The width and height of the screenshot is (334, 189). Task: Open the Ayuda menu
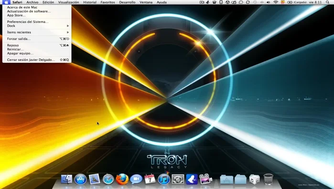[162, 2]
